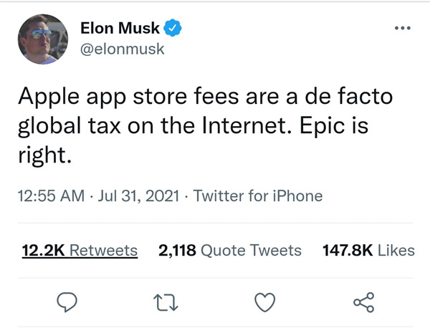View who Likes this tweet
Image resolution: width=430 pixels, height=328 pixels.
point(396,250)
